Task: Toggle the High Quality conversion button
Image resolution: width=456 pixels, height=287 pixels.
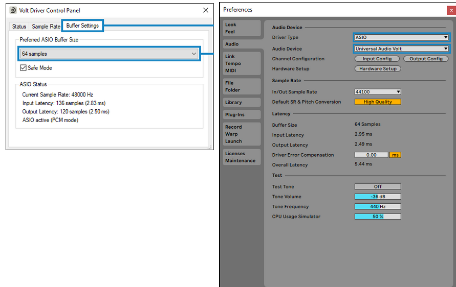Action: tap(378, 102)
